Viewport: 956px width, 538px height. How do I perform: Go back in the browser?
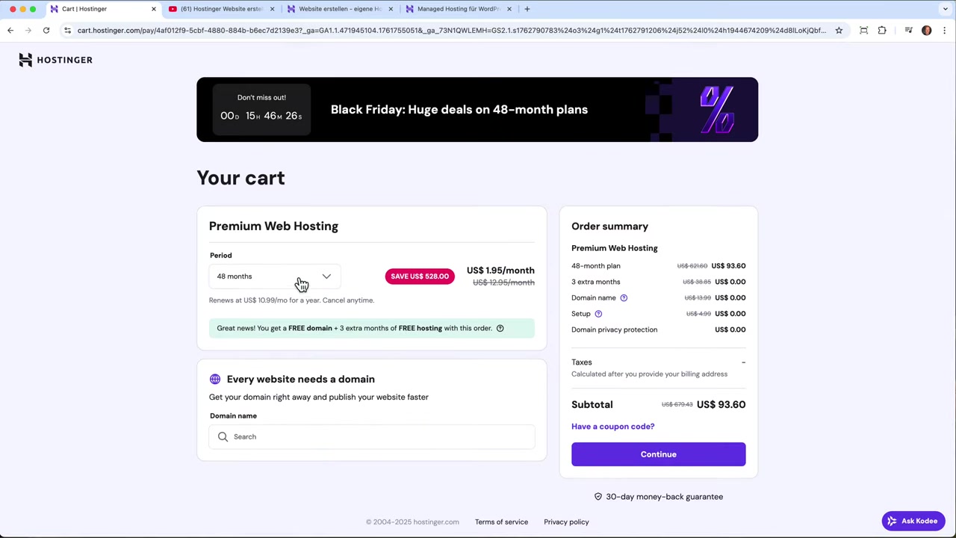point(10,31)
